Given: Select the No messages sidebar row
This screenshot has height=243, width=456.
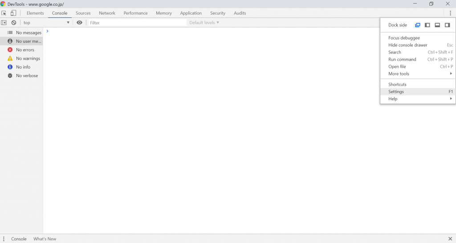Looking at the screenshot, I should [x=21, y=33].
